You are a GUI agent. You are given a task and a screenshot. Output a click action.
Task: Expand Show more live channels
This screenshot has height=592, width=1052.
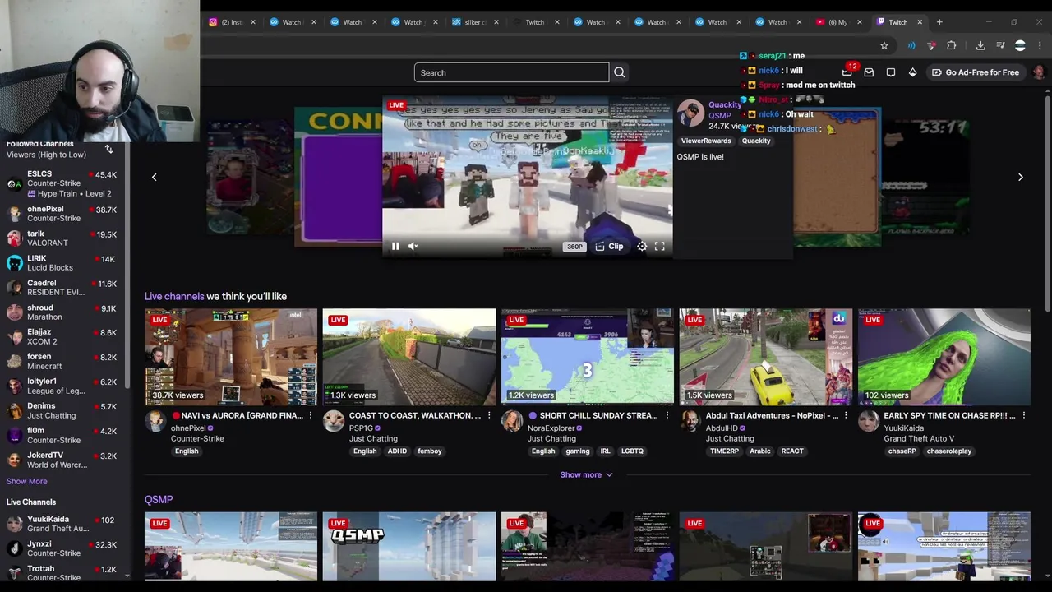point(587,474)
